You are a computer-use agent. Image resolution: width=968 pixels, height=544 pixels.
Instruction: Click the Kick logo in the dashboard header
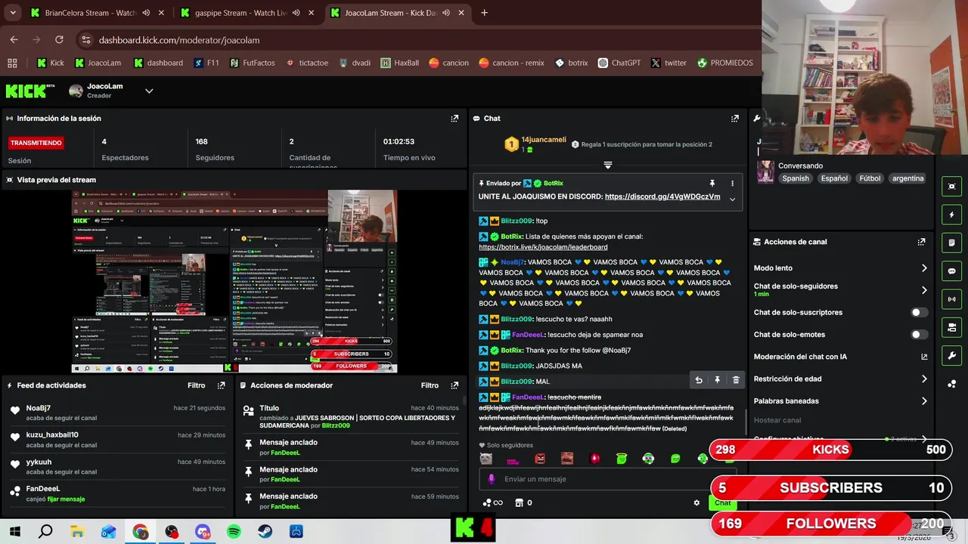[29, 91]
